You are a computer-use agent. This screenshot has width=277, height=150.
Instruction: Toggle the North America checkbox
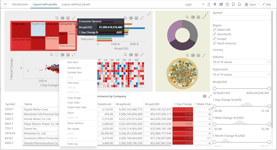tap(215, 43)
